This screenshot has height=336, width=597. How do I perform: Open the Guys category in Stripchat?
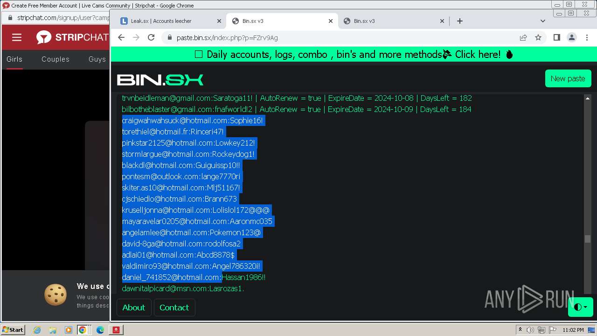(97, 59)
